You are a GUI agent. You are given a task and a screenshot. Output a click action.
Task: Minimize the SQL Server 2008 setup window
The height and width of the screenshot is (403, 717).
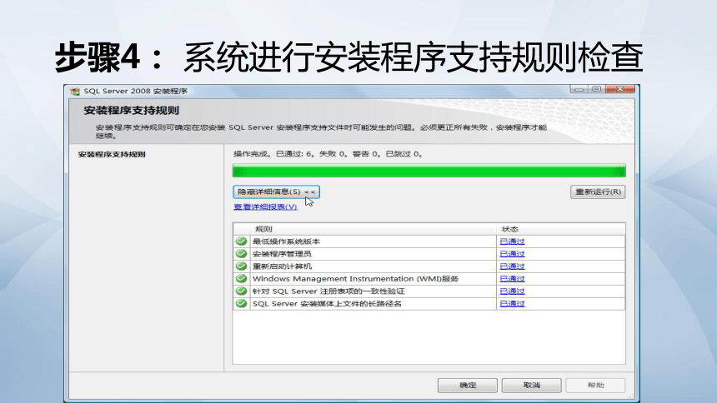579,89
